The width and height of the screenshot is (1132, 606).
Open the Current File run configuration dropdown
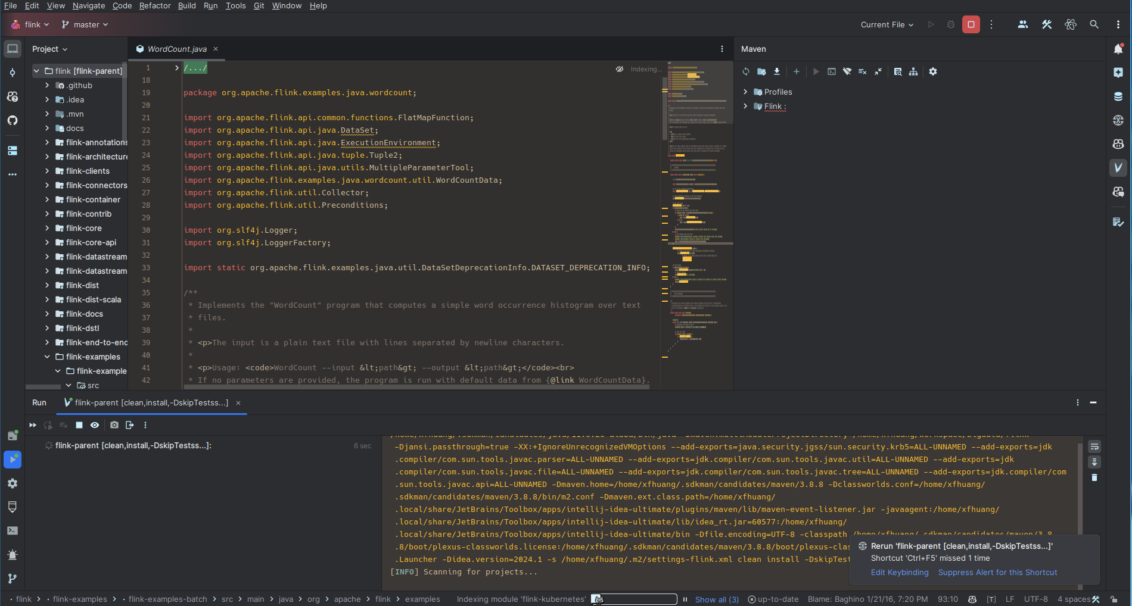887,24
